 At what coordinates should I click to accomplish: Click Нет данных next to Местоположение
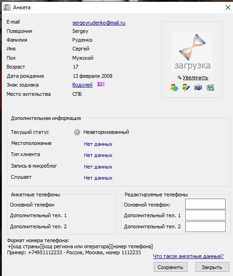[98, 144]
